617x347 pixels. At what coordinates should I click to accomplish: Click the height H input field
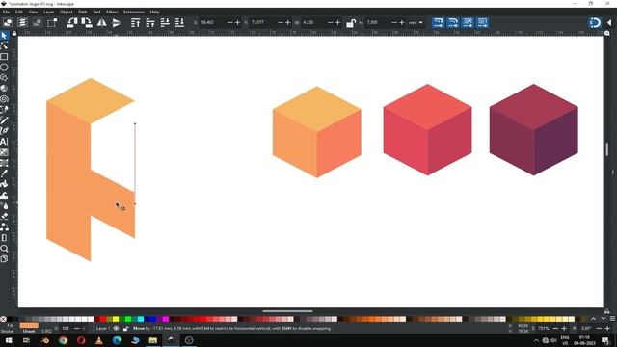pyautogui.click(x=378, y=23)
